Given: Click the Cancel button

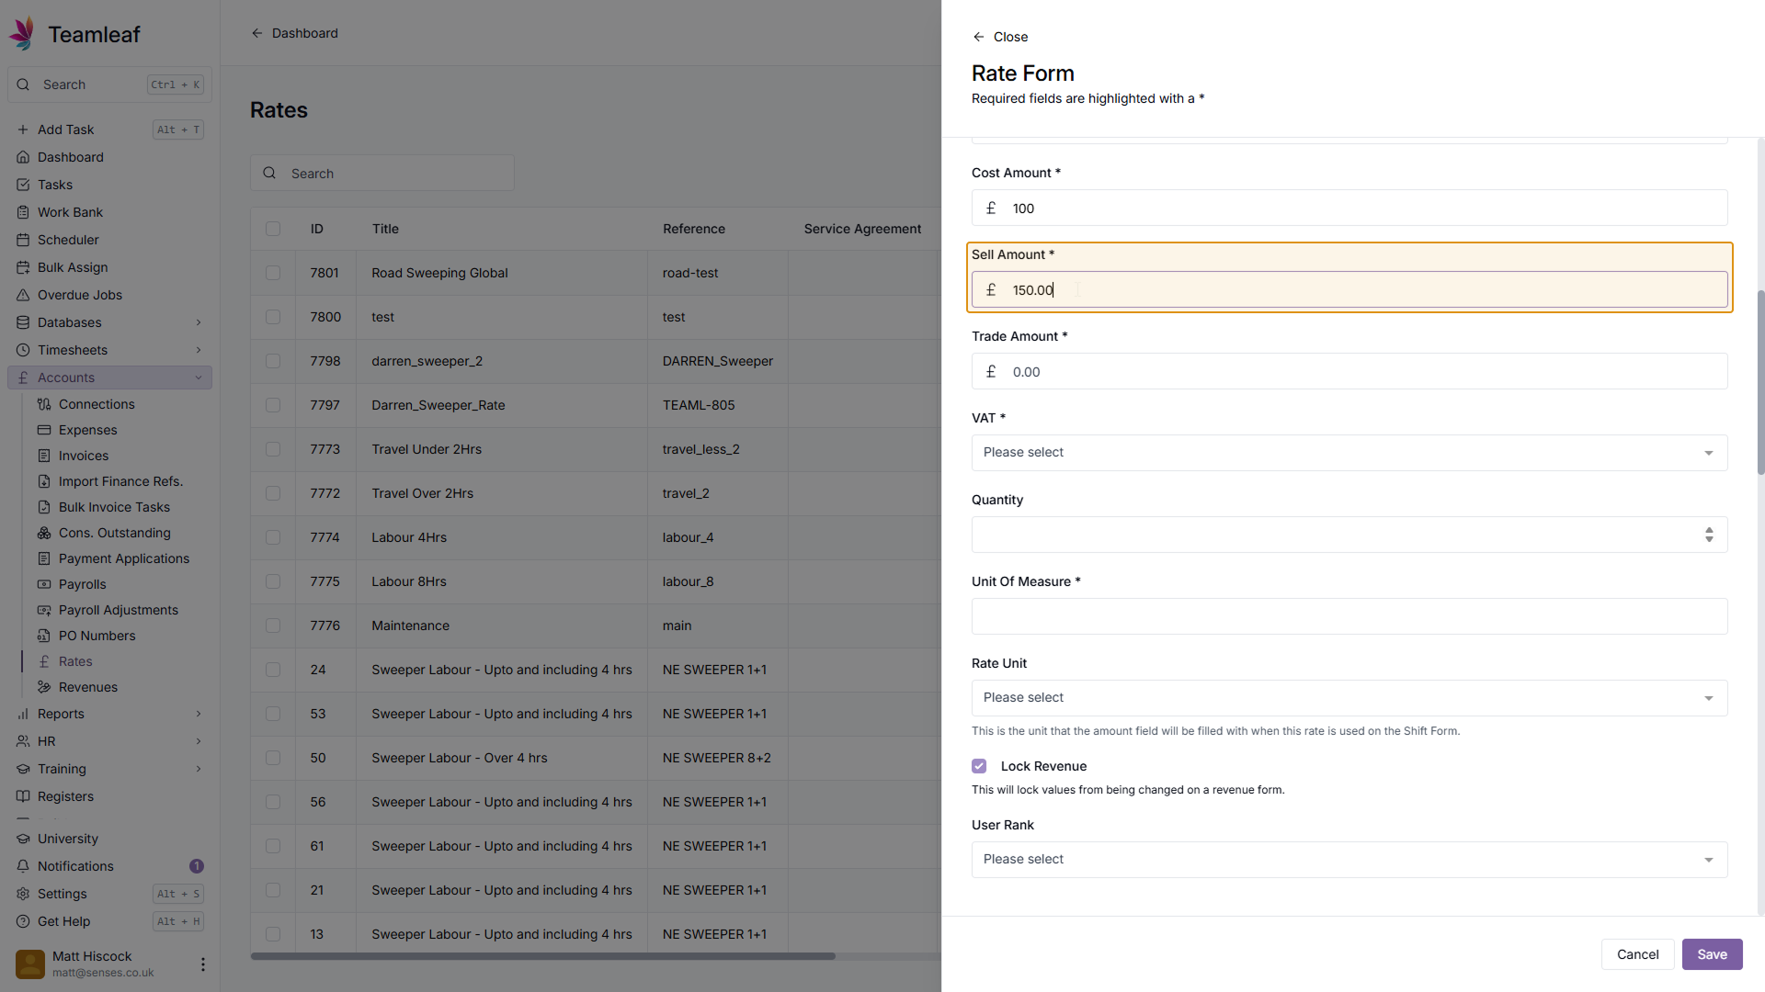Looking at the screenshot, I should pyautogui.click(x=1637, y=954).
